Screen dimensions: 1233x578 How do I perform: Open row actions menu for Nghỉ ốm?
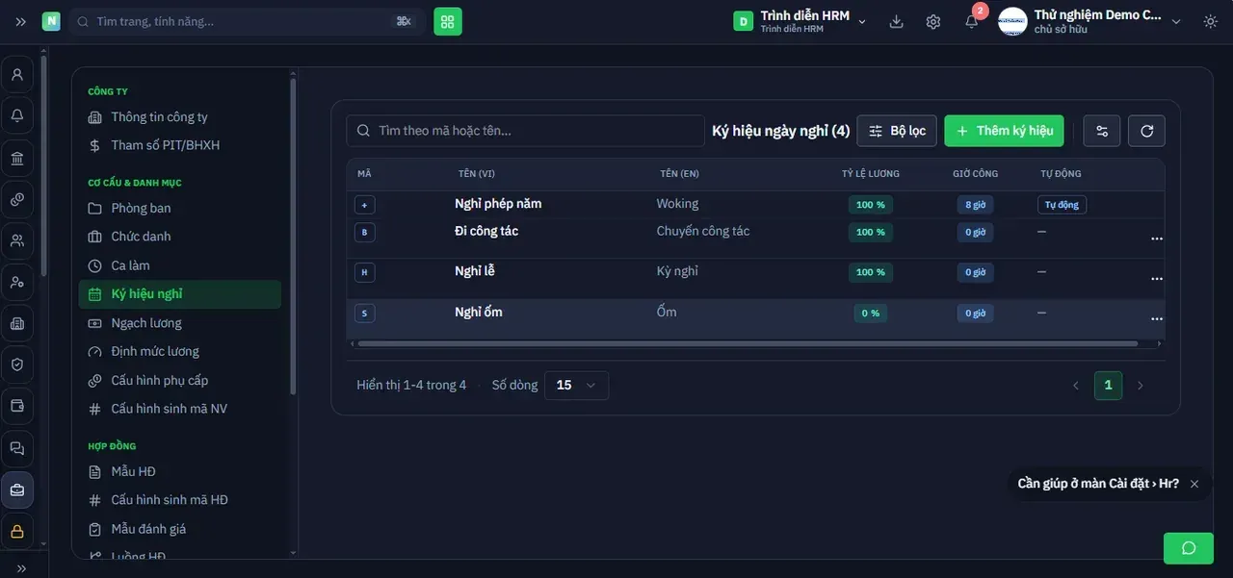[x=1156, y=318]
